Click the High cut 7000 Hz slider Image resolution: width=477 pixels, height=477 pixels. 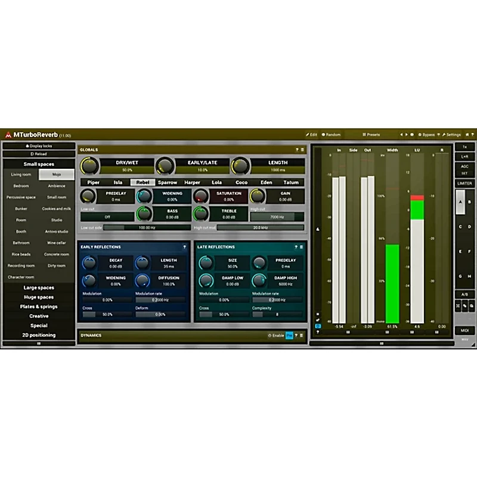click(x=277, y=217)
